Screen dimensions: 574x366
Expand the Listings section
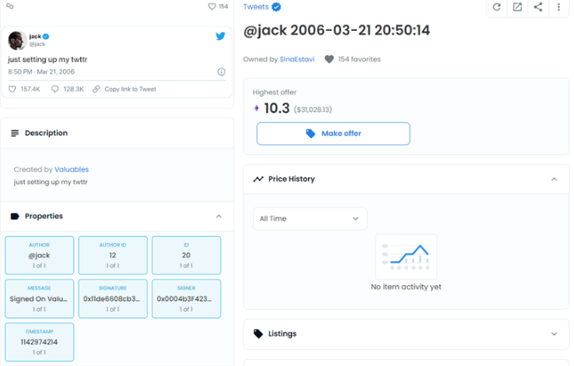[554, 333]
